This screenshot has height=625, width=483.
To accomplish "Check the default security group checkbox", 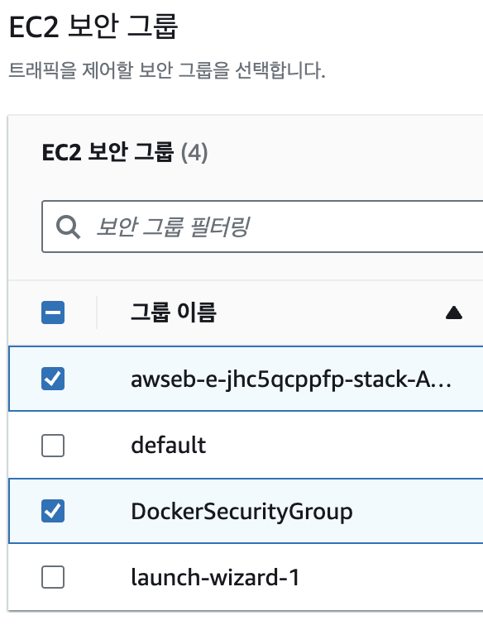I will (53, 446).
